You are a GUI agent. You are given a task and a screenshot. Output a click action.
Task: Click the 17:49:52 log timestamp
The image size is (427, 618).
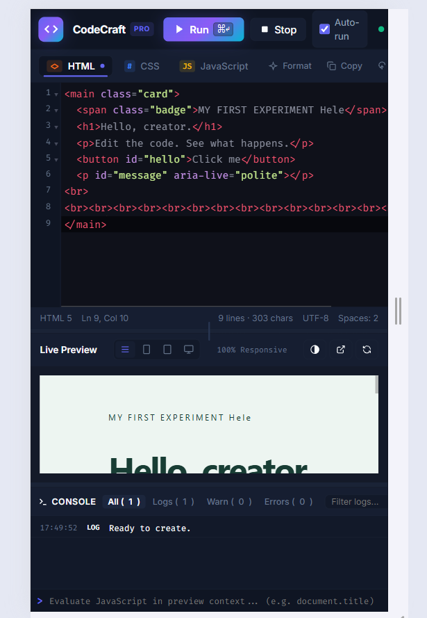tap(58, 528)
